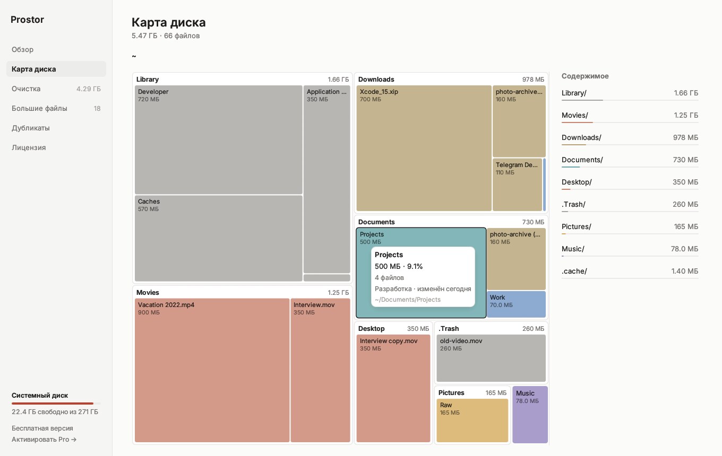Select Vacation 2022.mp4 tile
722x456 pixels.
click(x=212, y=370)
